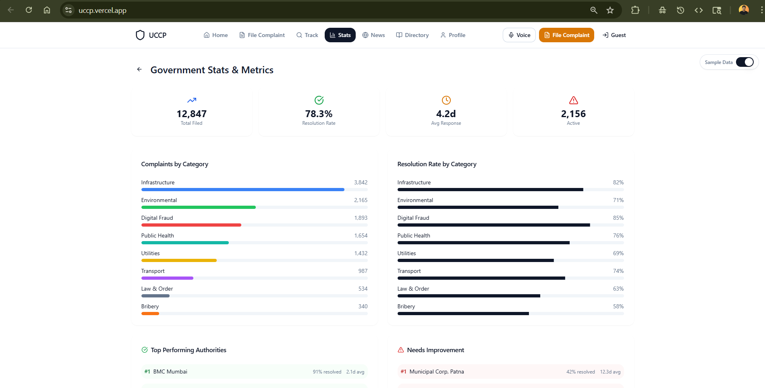Select the Stats nav tab
Viewport: 765px width, 388px height.
pyautogui.click(x=340, y=35)
